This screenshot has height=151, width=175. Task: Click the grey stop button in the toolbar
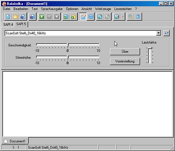click(57, 17)
